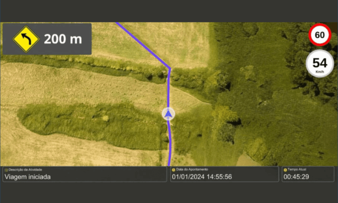This screenshot has width=338, height=203.
Task: Select the 00:45:29 elapsed time field
Action: click(308, 174)
